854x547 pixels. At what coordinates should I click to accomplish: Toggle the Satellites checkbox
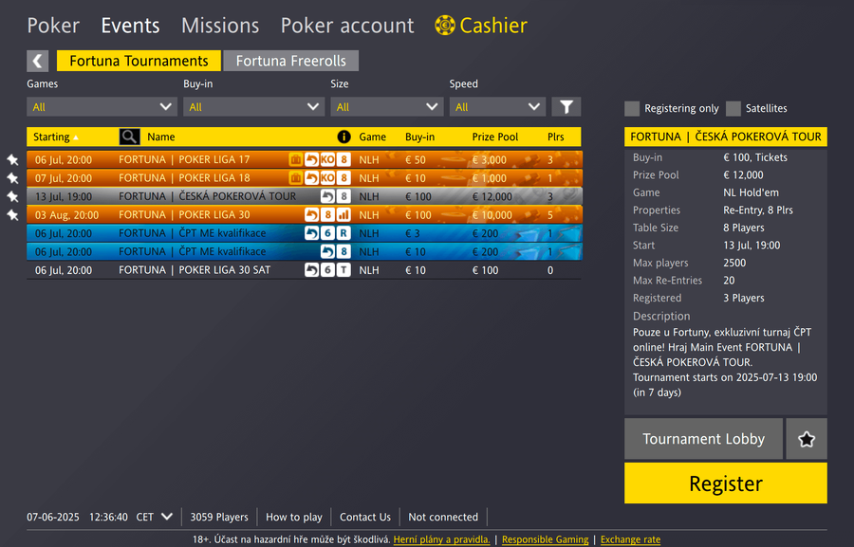tap(733, 108)
